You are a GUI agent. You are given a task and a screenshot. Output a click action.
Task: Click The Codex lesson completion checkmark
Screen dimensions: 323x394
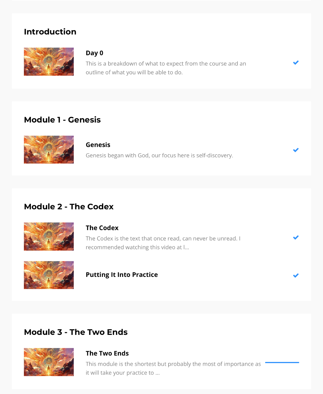coord(296,237)
